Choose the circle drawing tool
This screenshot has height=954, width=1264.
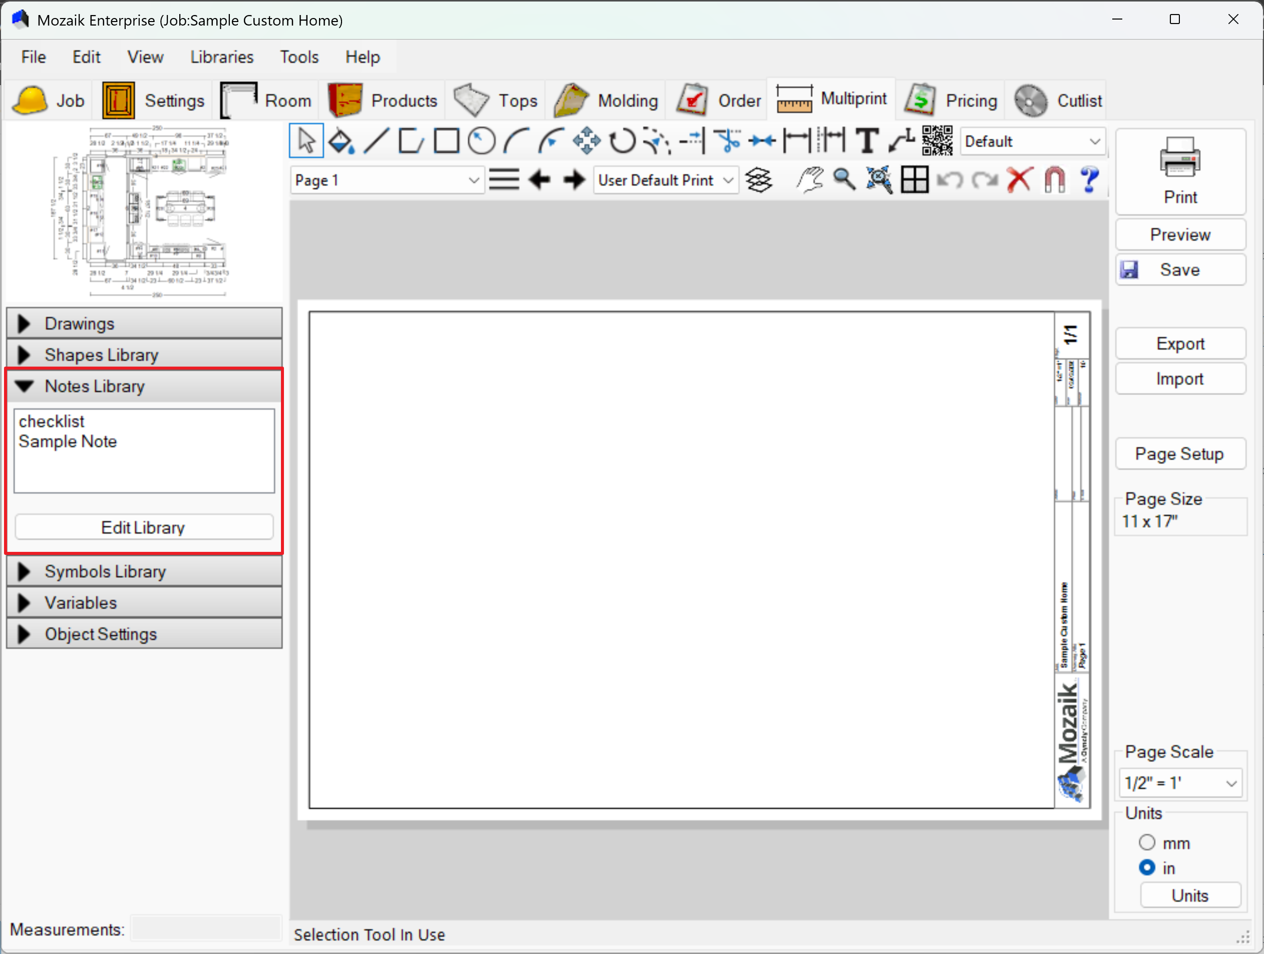[x=481, y=141]
